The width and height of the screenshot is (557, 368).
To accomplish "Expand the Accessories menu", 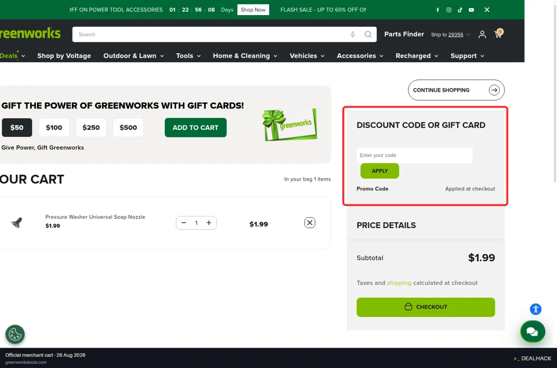I will [360, 56].
